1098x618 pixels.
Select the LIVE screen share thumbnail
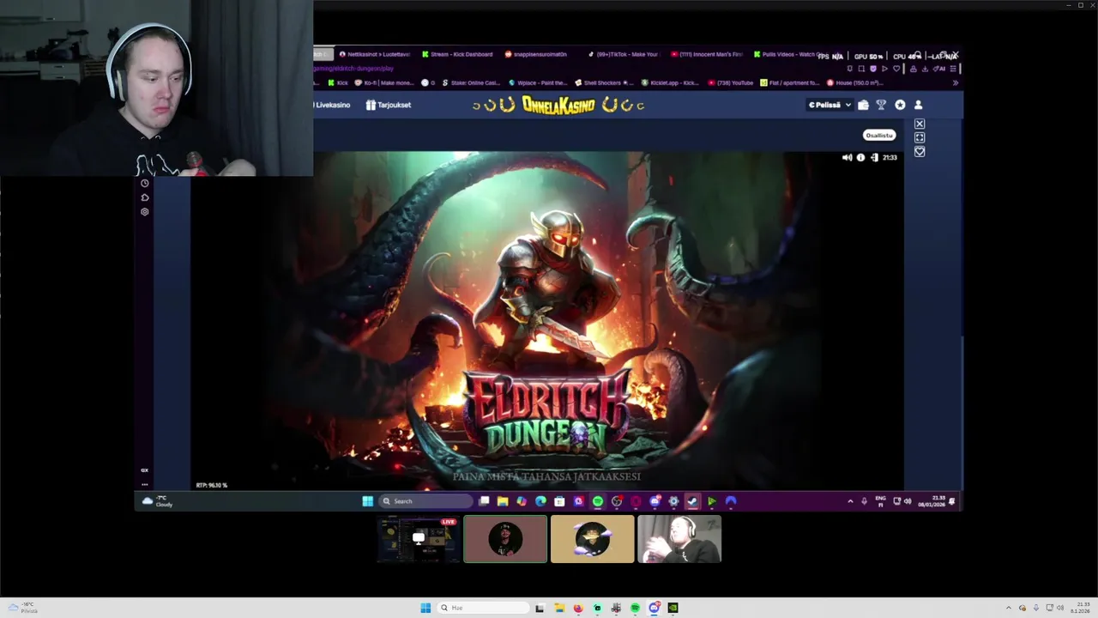[419, 539]
